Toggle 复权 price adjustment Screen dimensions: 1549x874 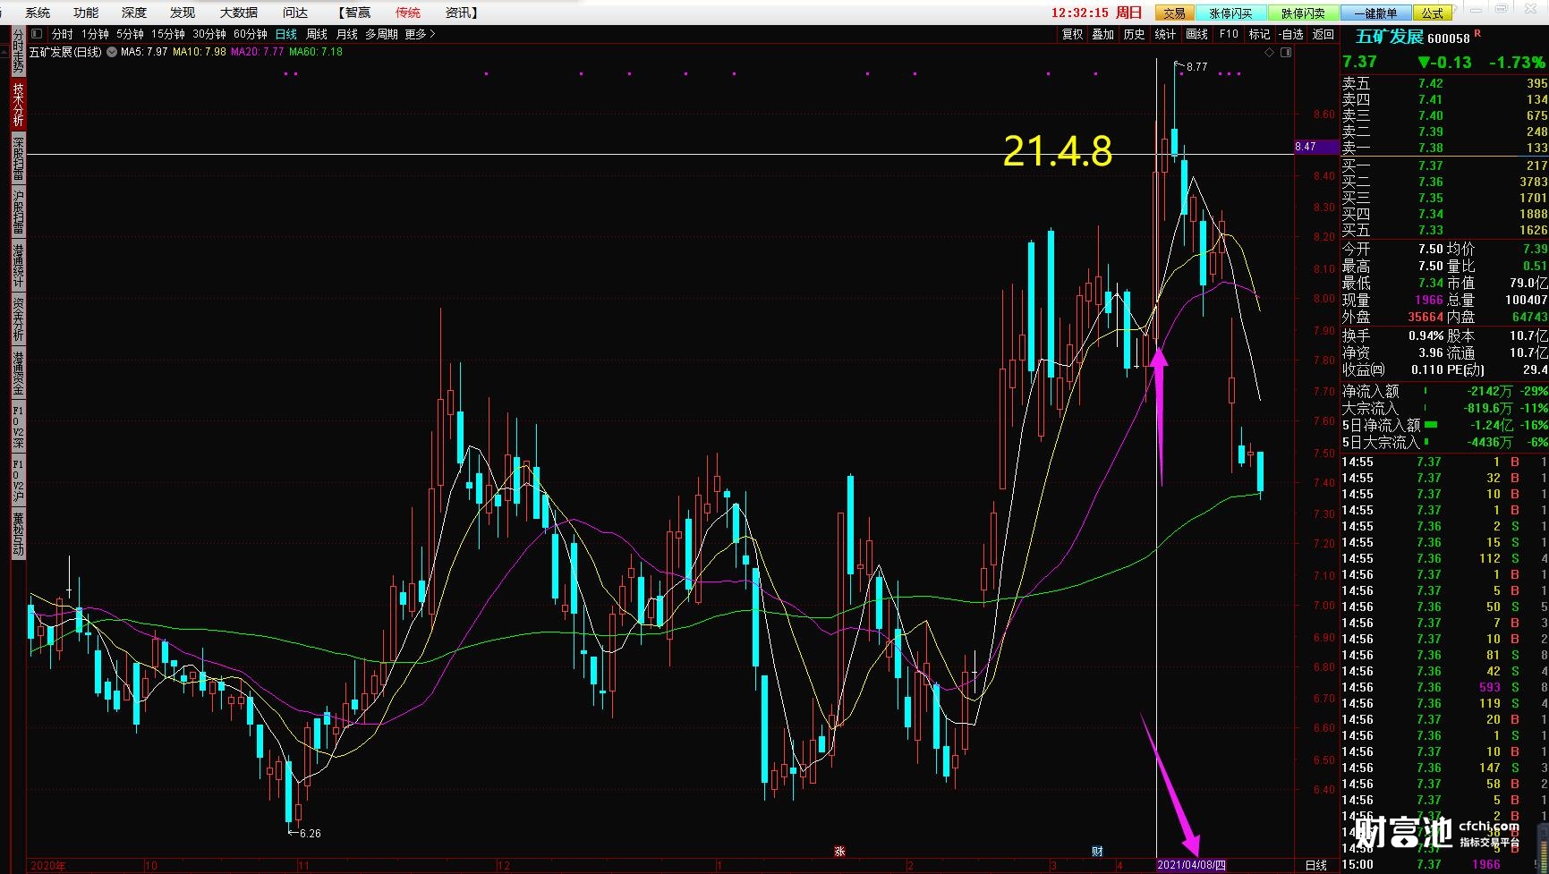point(1072,34)
